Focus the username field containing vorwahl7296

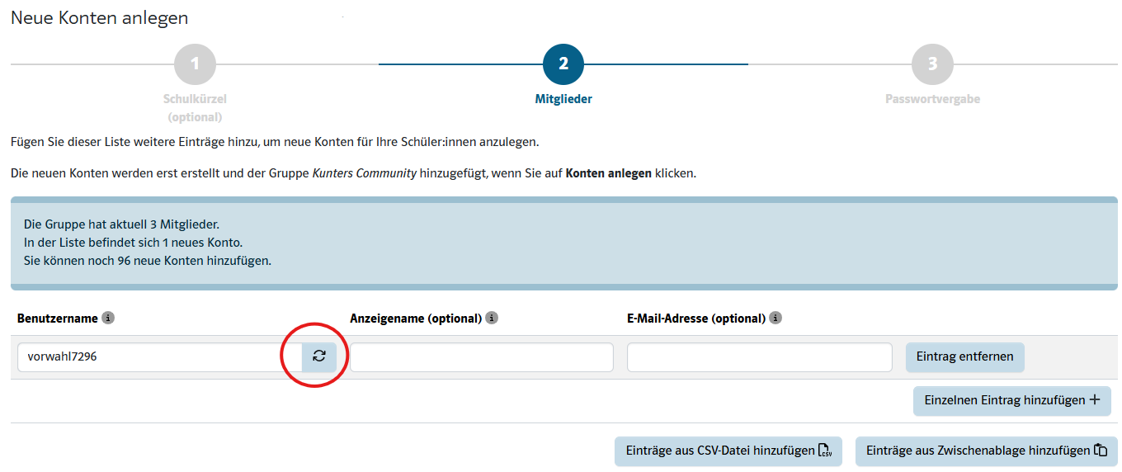tap(158, 357)
